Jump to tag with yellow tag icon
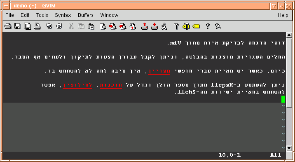Viewport: 295px width, 162px height. pyautogui.click(x=196, y=26)
